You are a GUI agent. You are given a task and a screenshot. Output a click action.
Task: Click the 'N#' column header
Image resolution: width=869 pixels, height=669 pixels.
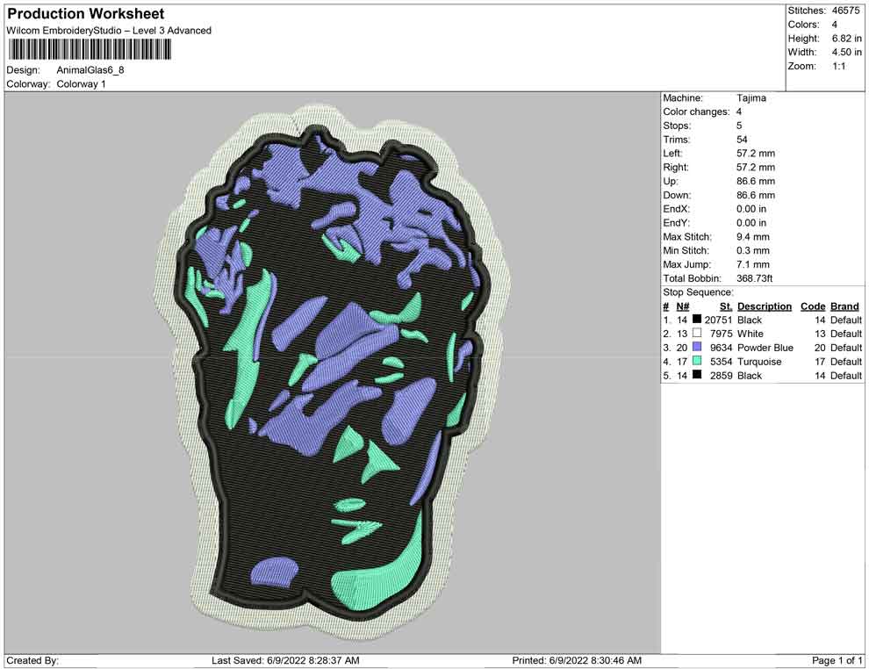click(683, 306)
